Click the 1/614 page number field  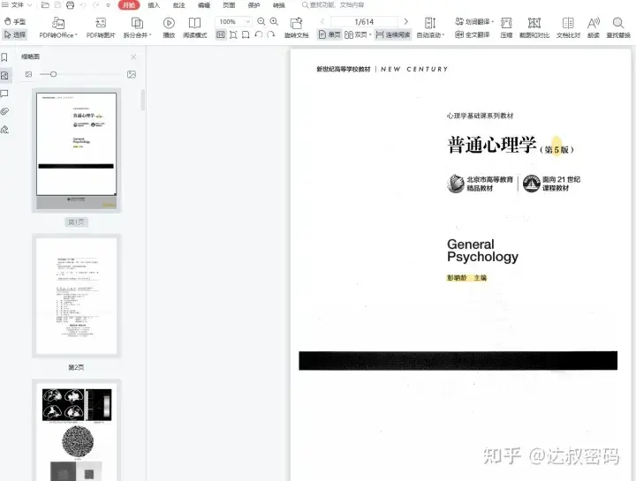[x=364, y=21]
